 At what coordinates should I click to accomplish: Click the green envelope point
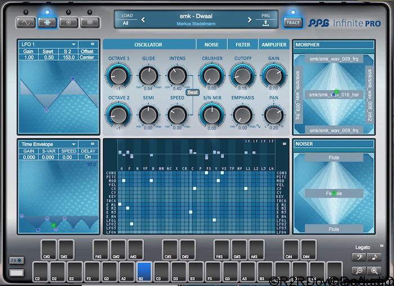pyautogui.click(x=53, y=225)
